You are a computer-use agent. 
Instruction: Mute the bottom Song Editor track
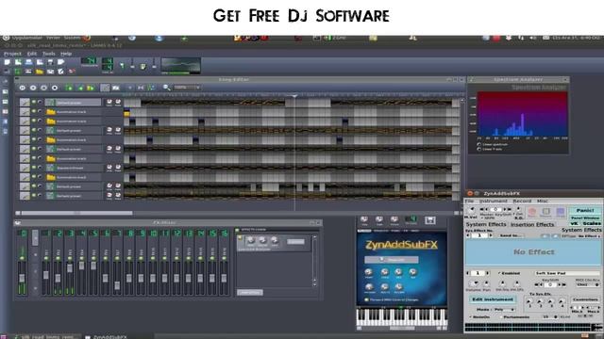click(34, 196)
